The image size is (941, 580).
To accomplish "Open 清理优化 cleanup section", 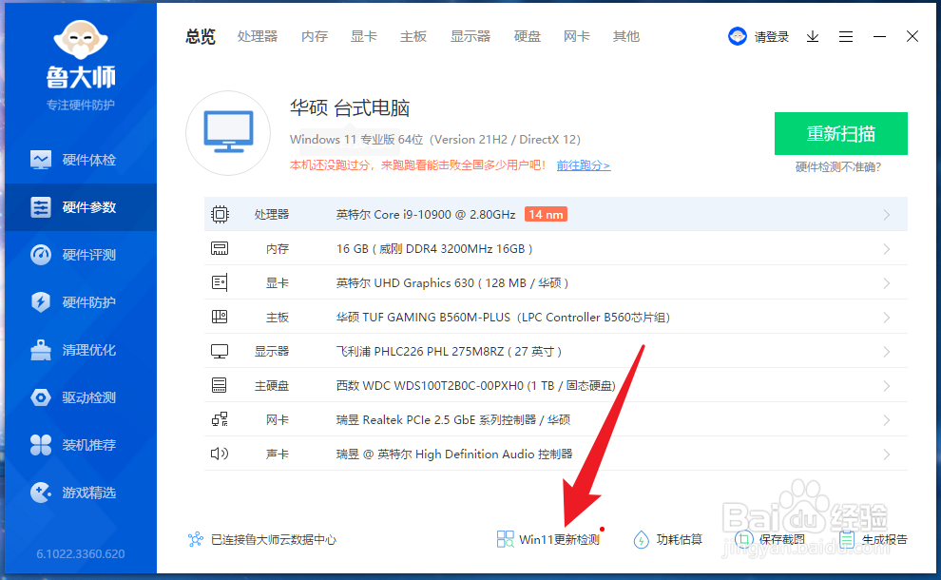I will (81, 350).
